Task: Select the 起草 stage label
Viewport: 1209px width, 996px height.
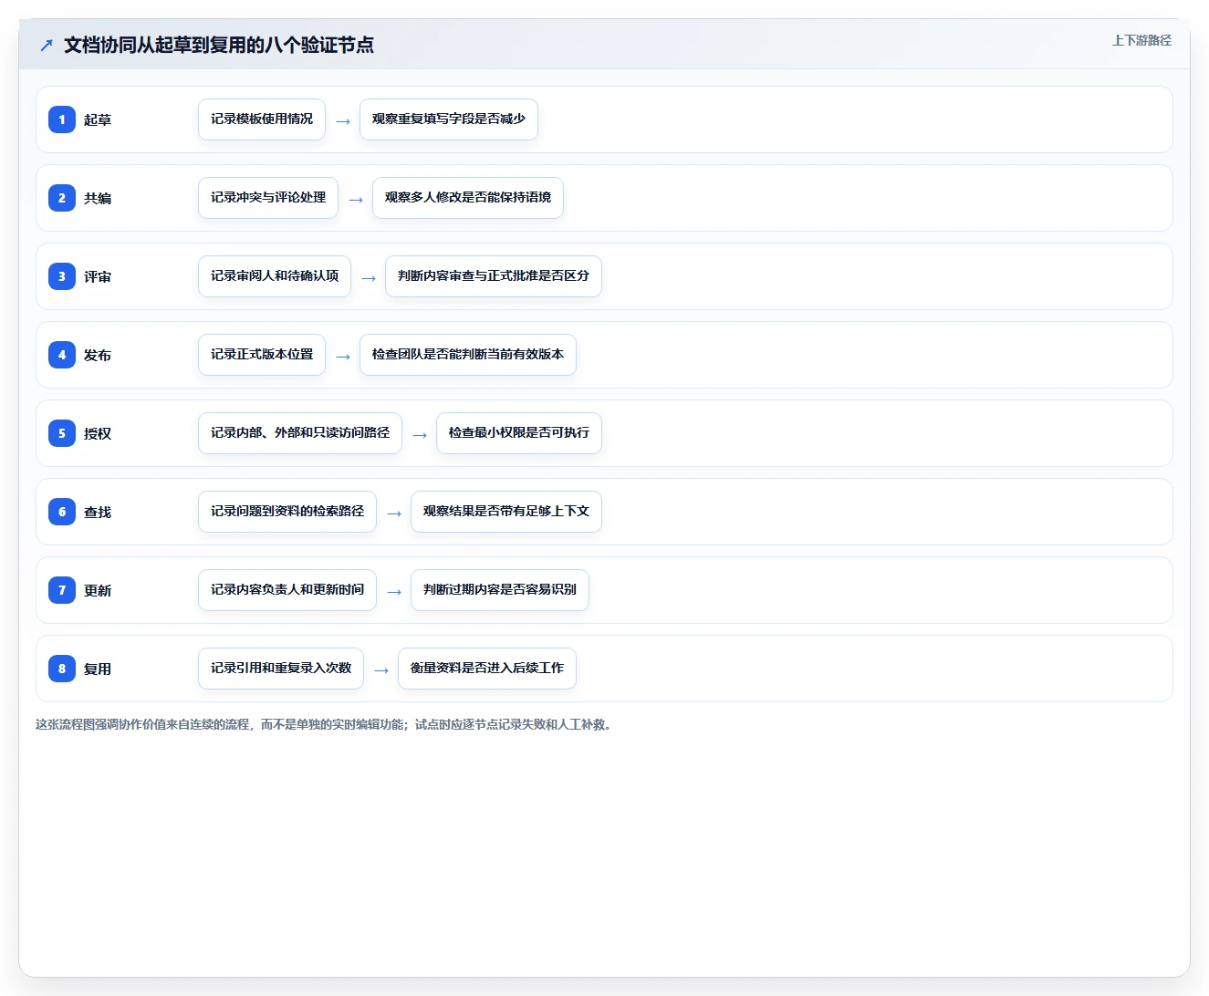Action: (x=98, y=119)
